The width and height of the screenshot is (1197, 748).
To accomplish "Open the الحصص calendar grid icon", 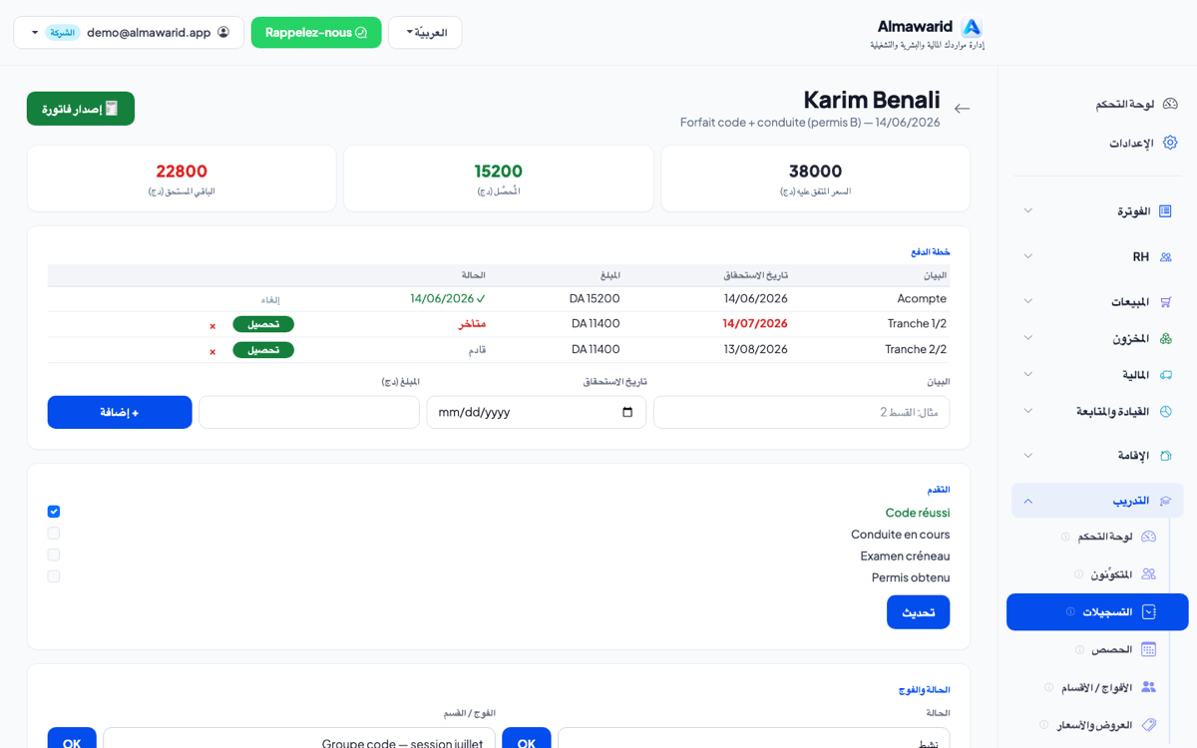I will 1148,649.
